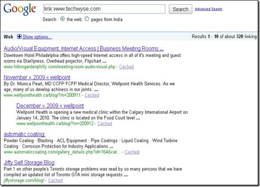Click the hiltongardenphilly.com green URL text
260x187 pixels.
pos(60,67)
